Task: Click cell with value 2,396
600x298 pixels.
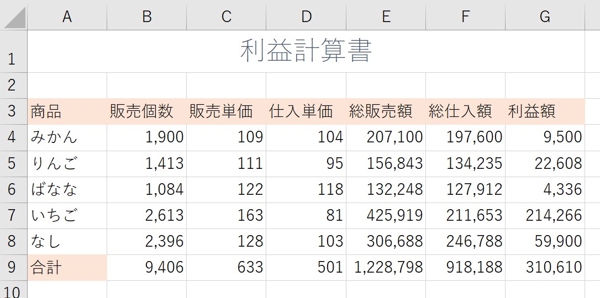Action: coord(147,242)
